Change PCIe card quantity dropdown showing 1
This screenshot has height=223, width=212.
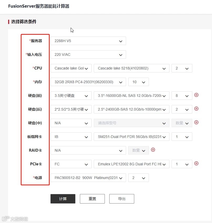(182, 164)
